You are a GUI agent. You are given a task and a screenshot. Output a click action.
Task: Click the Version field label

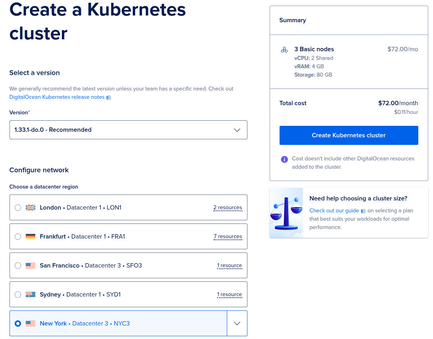pos(19,113)
